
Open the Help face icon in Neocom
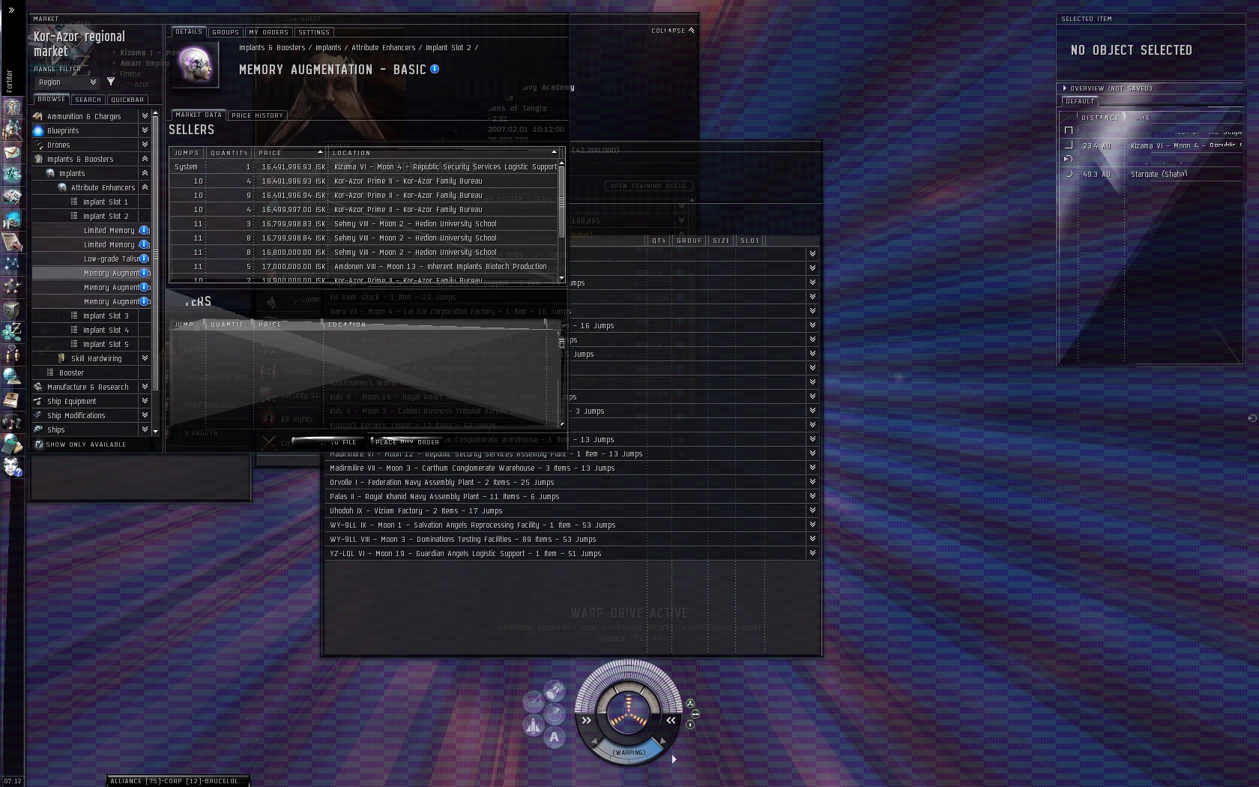(12, 467)
